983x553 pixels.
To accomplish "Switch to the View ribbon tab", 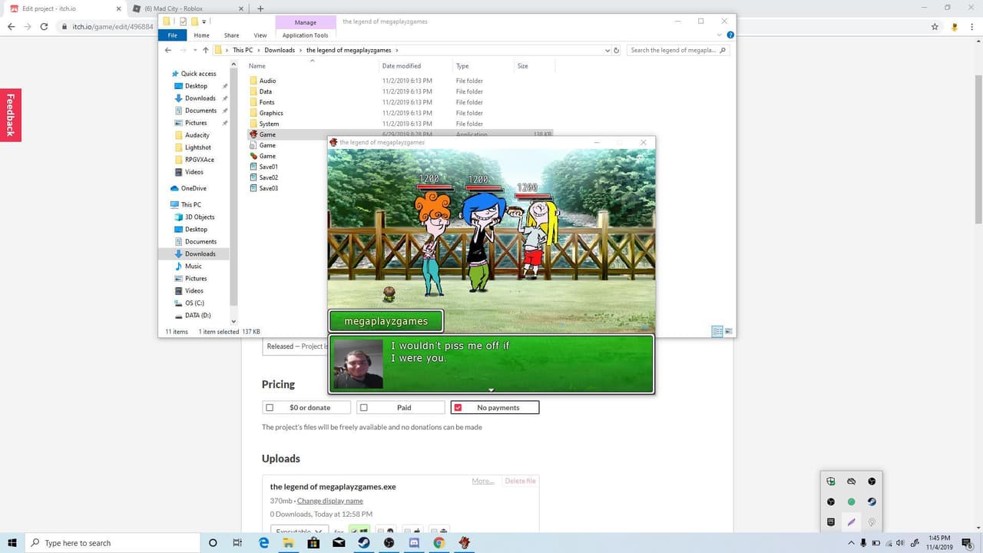I will [260, 35].
